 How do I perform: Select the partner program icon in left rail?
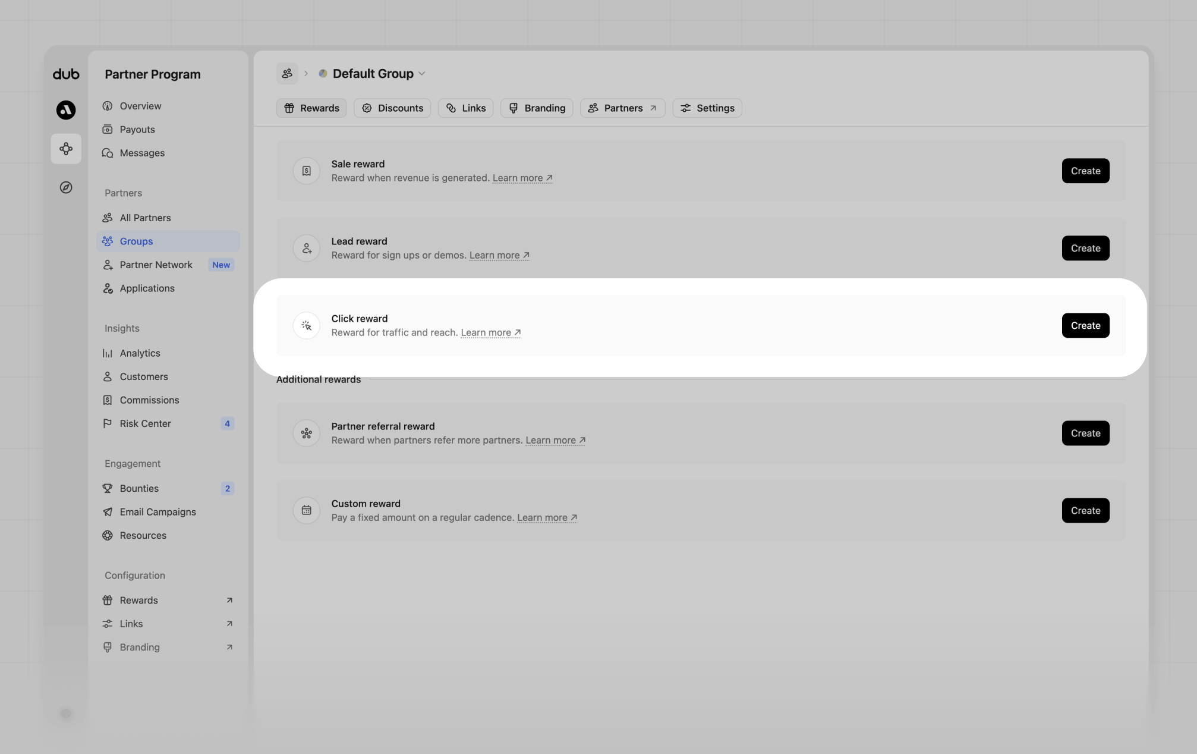coord(66,149)
